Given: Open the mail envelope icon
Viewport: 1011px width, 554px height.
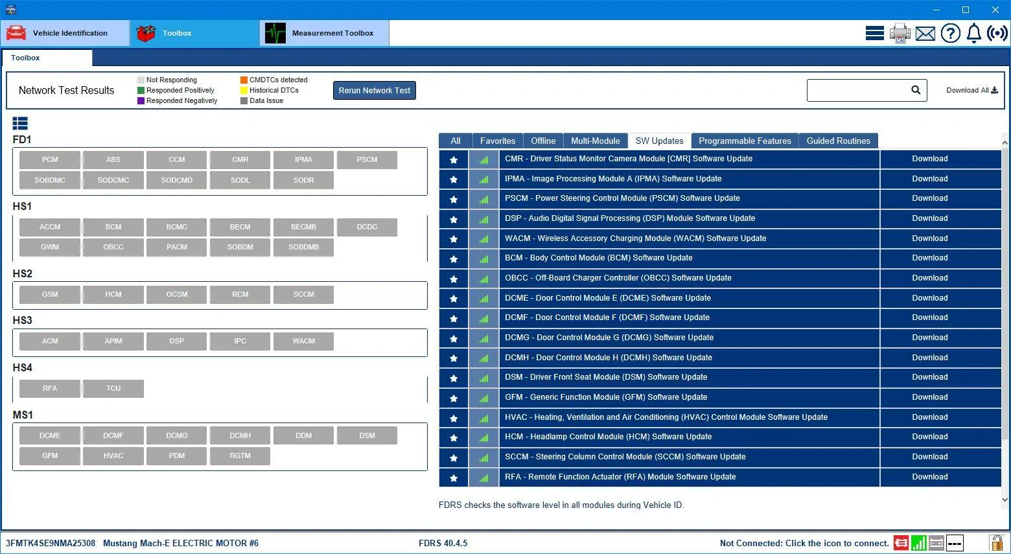Looking at the screenshot, I should (x=925, y=33).
